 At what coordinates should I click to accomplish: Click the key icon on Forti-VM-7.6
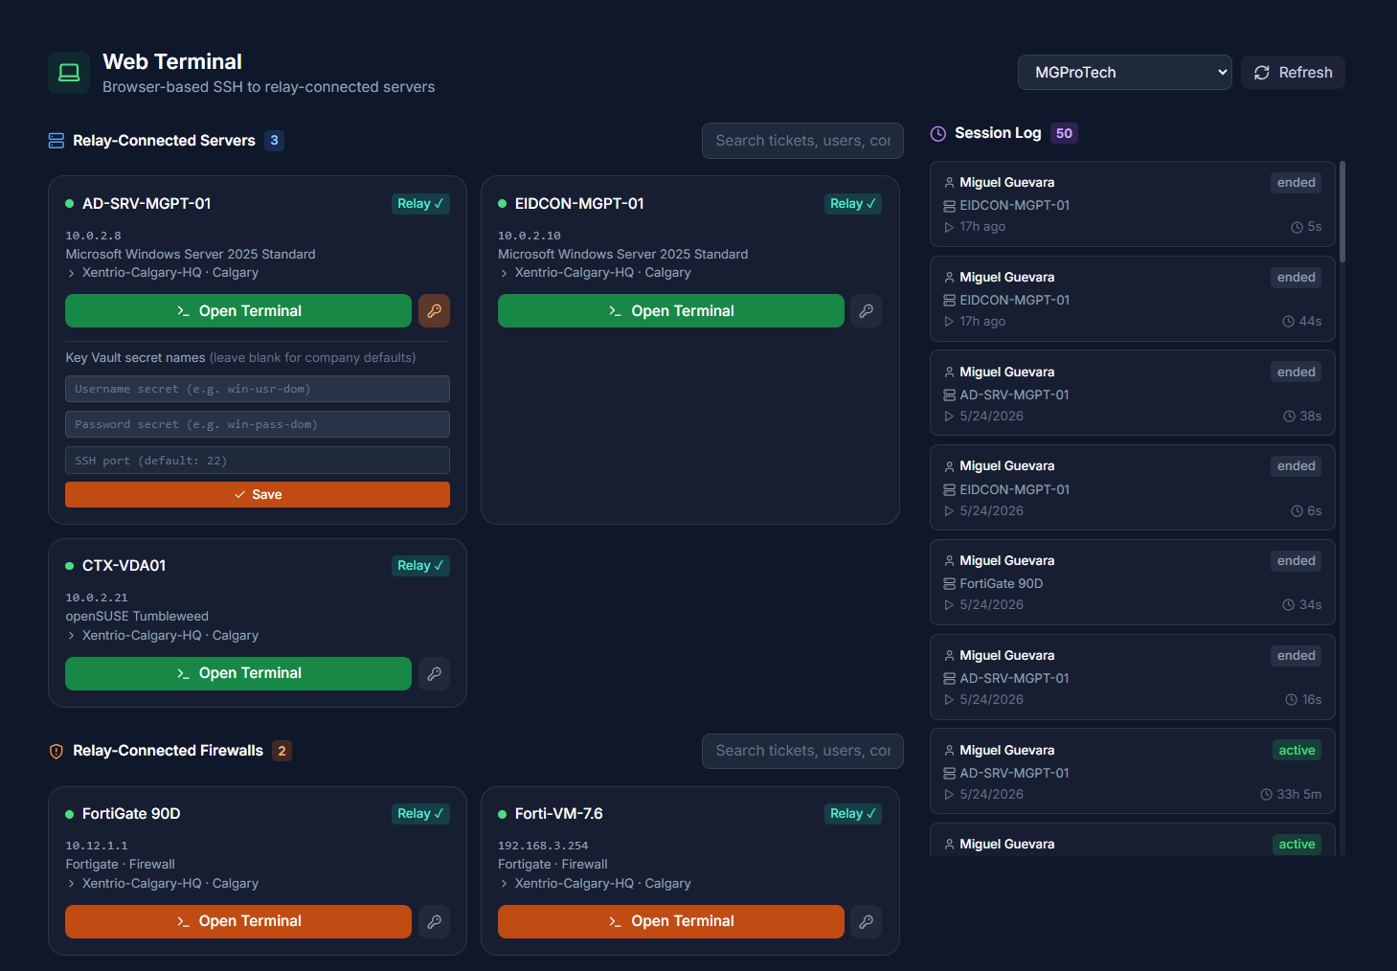tap(867, 921)
